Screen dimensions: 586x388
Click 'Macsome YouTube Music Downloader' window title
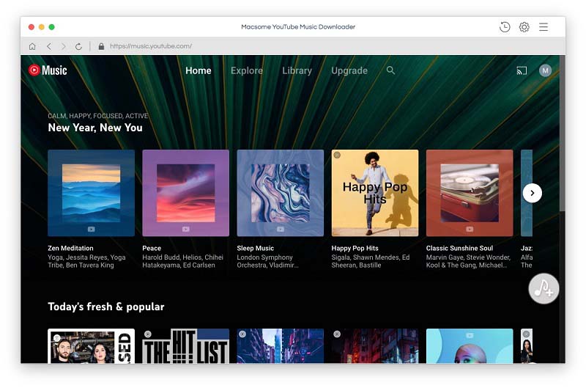298,27
